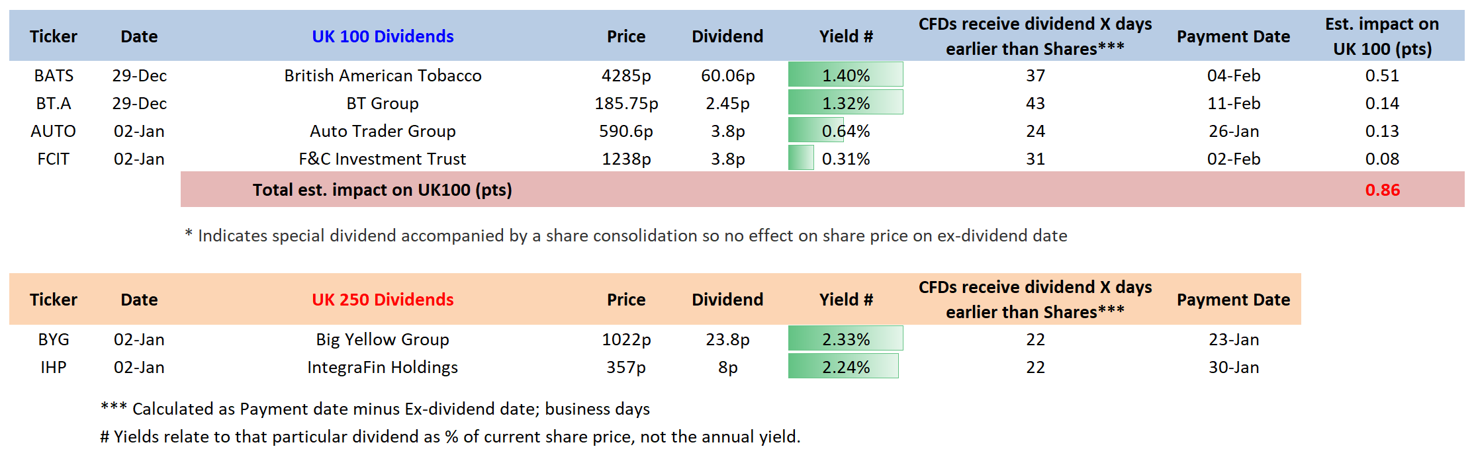This screenshot has width=1474, height=459.
Task: Click the 1.40% yield data bar
Action: (845, 75)
